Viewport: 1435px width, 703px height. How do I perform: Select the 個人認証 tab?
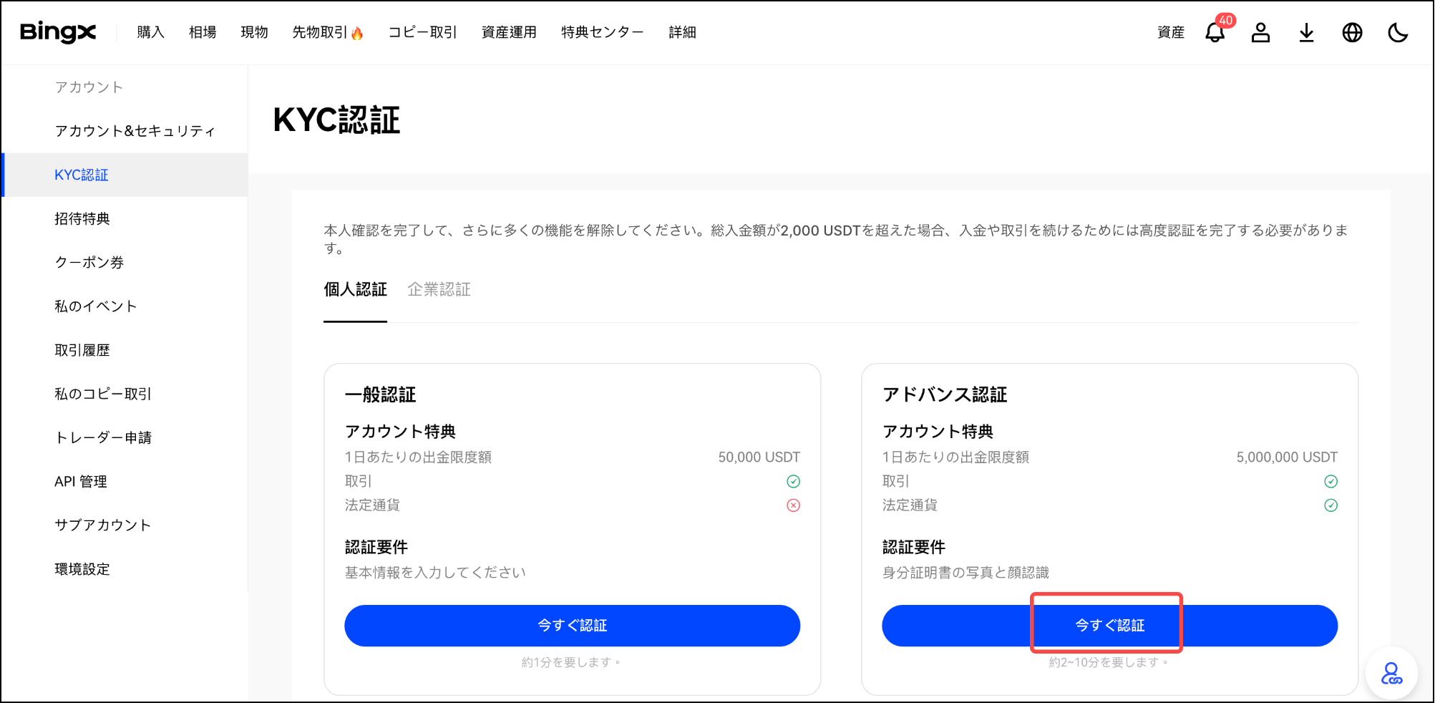(x=355, y=289)
